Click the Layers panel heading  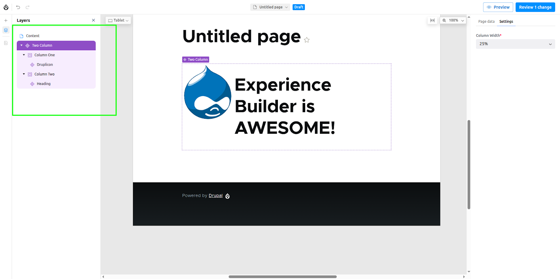coord(23,20)
